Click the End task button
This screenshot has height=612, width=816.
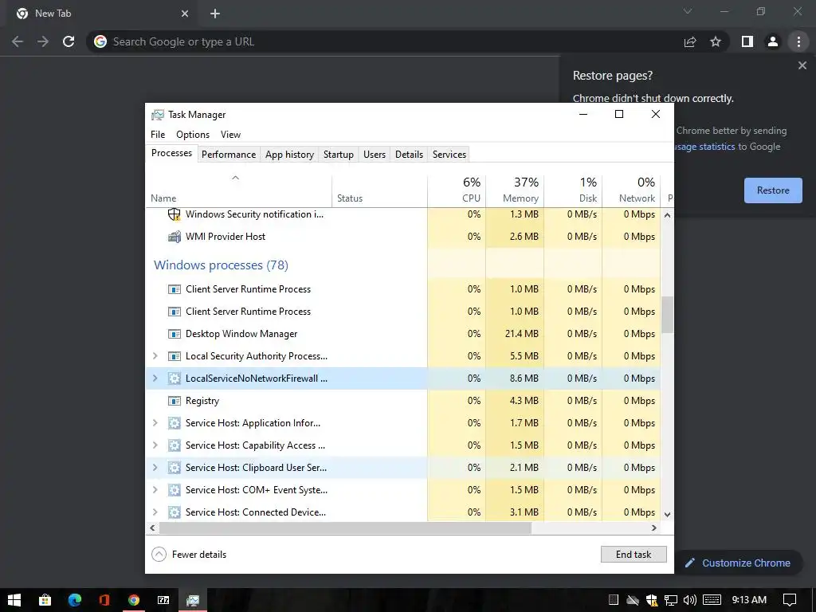[x=634, y=555]
